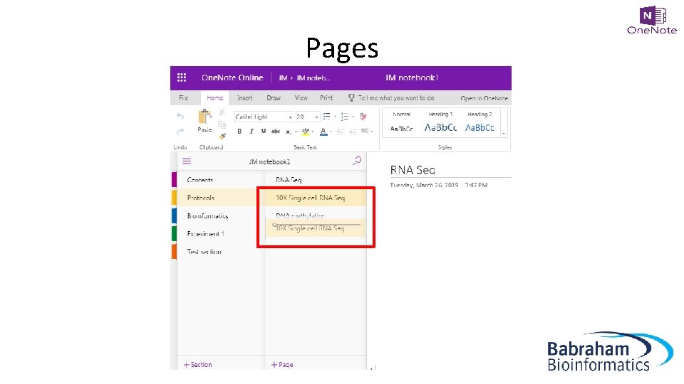The width and height of the screenshot is (684, 384).
Task: Open paragraph alignment dropdown arrow
Action: pyautogui.click(x=372, y=132)
